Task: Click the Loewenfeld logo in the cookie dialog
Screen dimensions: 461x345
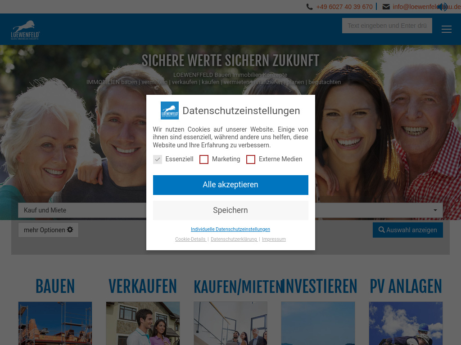Action: (170, 111)
